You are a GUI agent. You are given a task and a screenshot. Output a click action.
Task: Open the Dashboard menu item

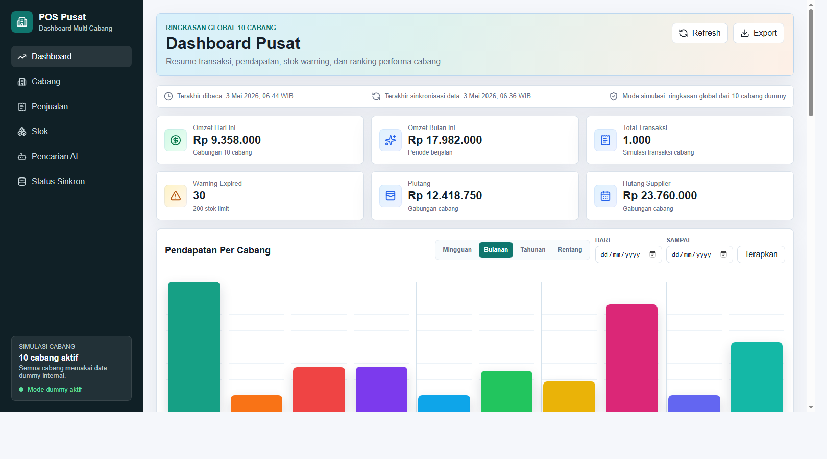71,57
